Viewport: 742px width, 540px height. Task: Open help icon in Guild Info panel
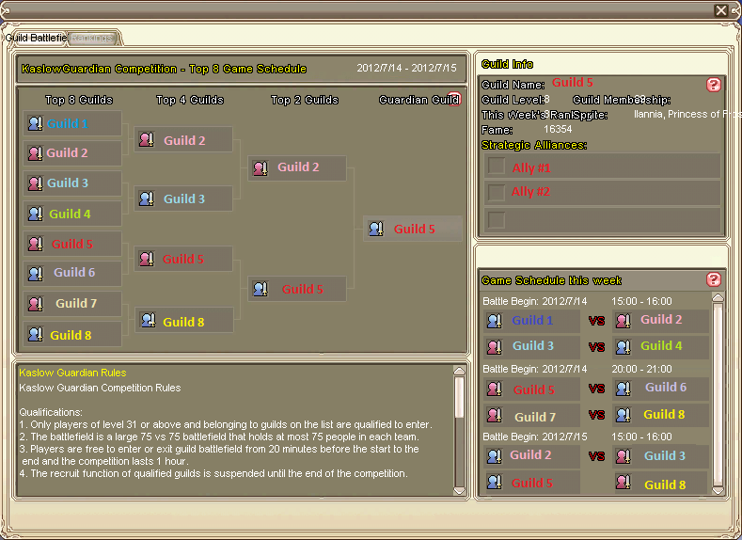(714, 85)
